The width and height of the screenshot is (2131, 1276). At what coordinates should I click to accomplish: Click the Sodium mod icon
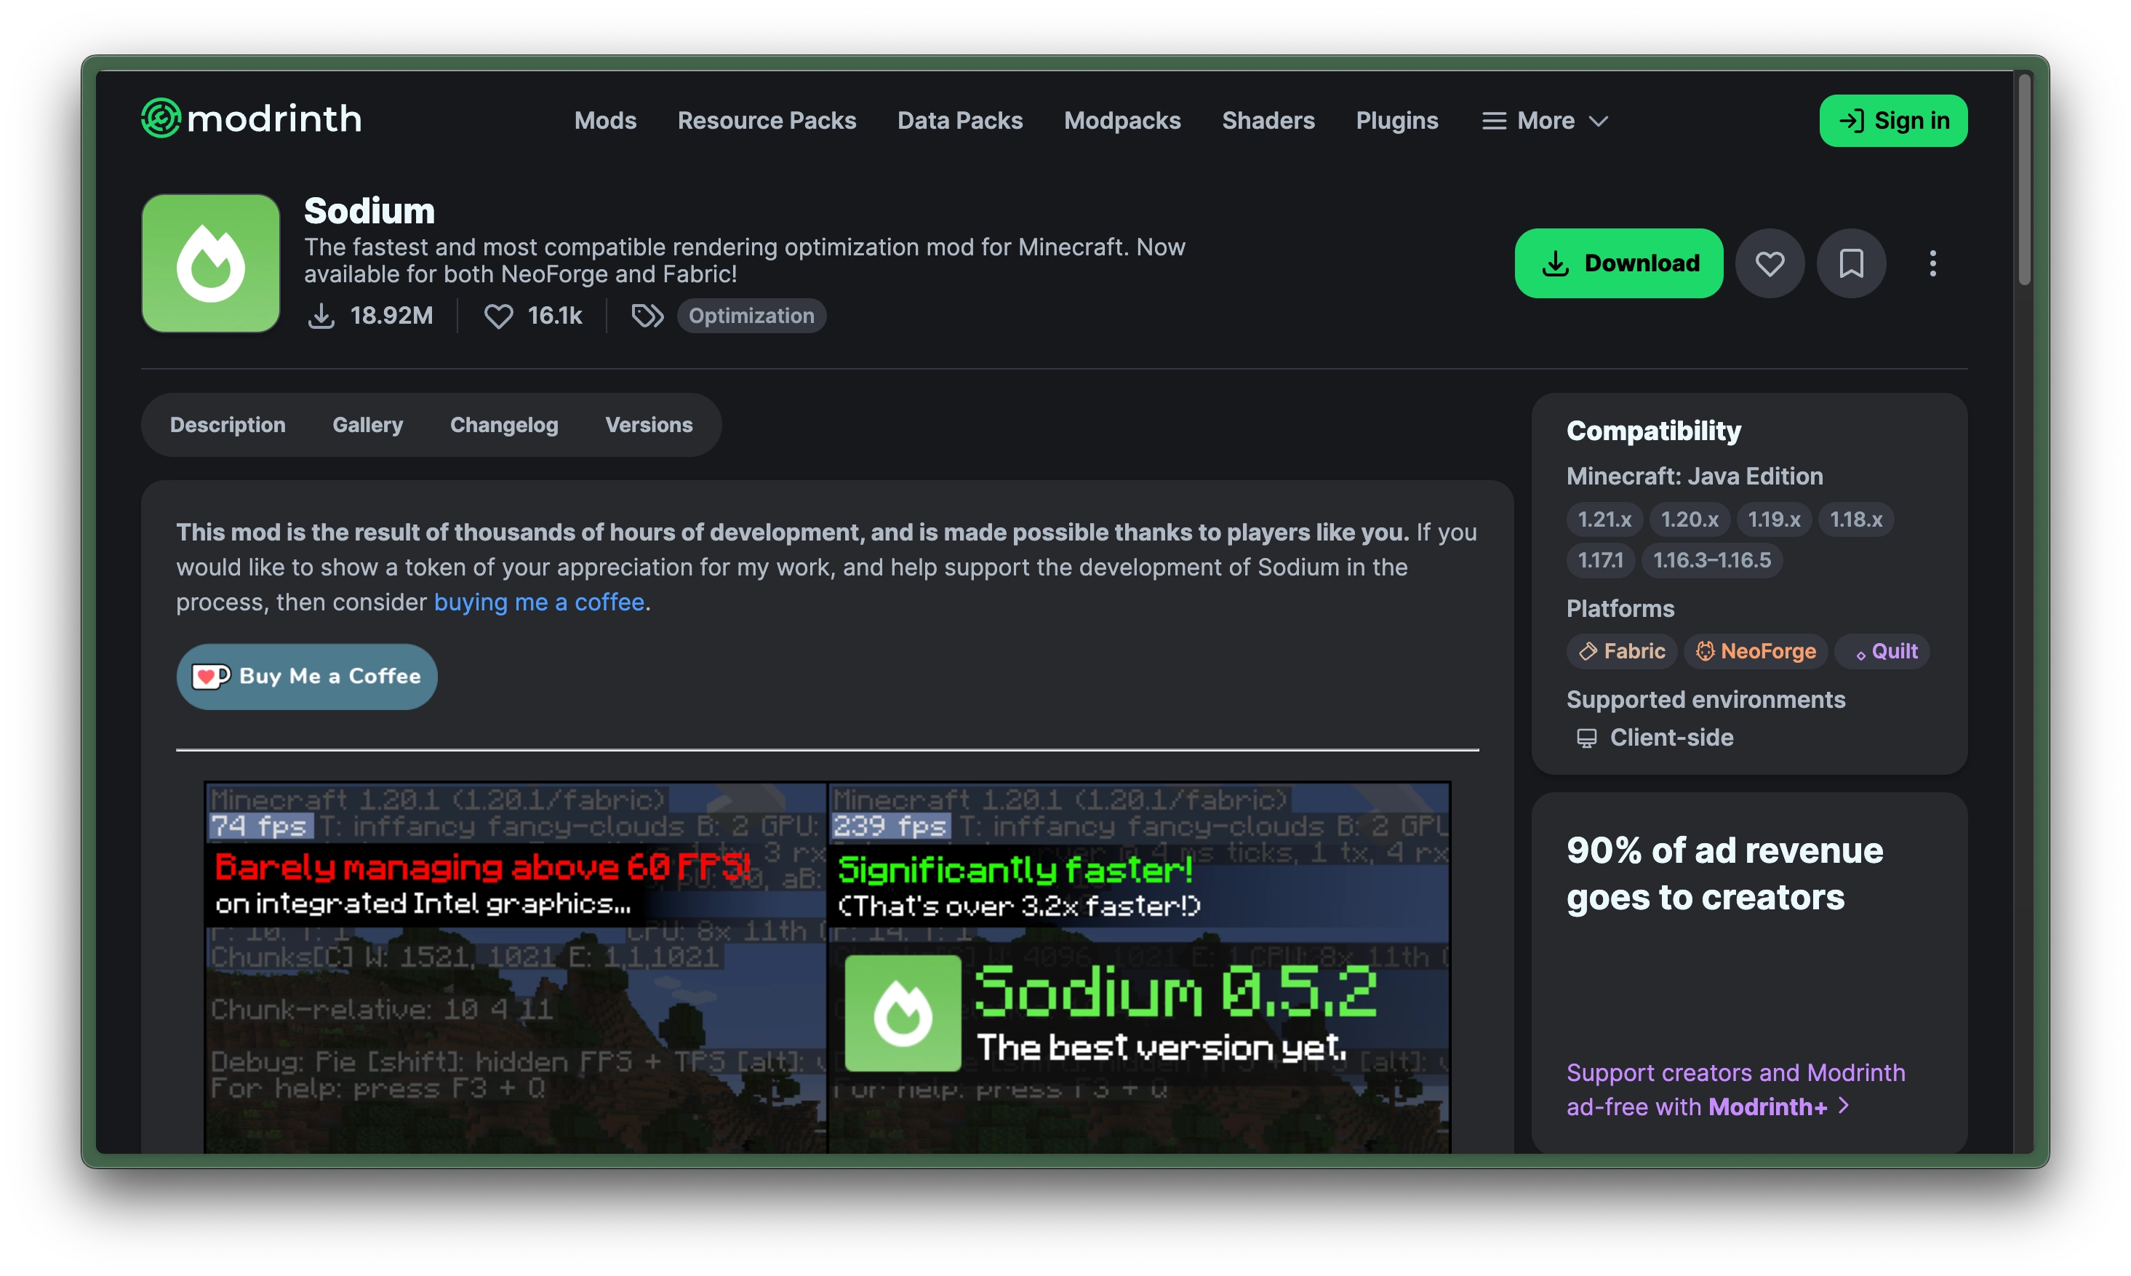(211, 263)
